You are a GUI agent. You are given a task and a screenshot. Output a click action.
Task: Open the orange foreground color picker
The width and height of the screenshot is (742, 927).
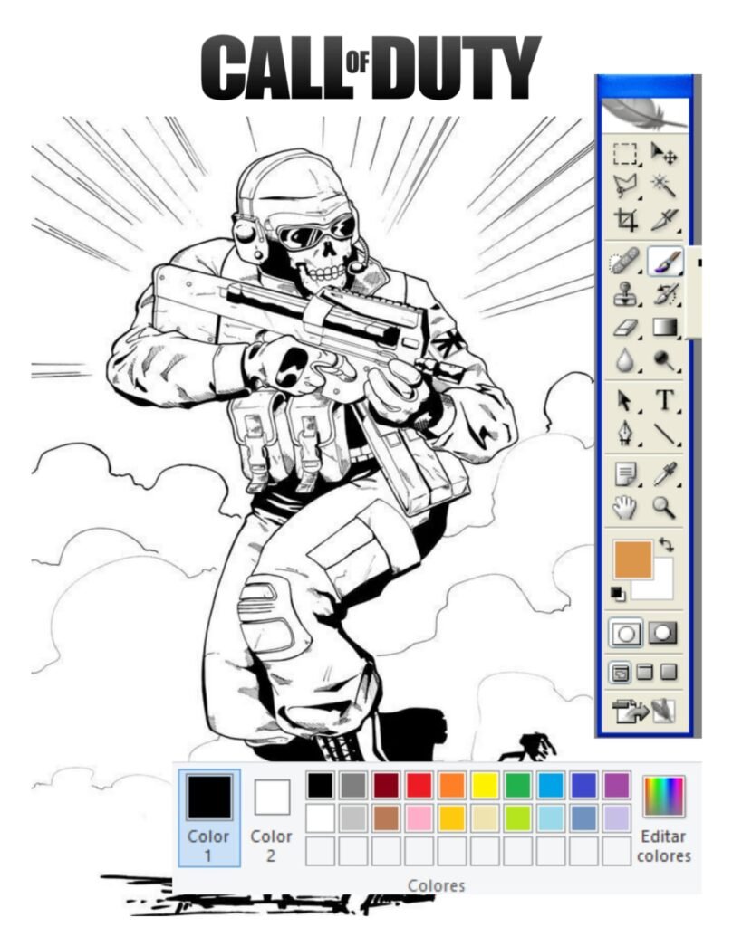coord(632,559)
